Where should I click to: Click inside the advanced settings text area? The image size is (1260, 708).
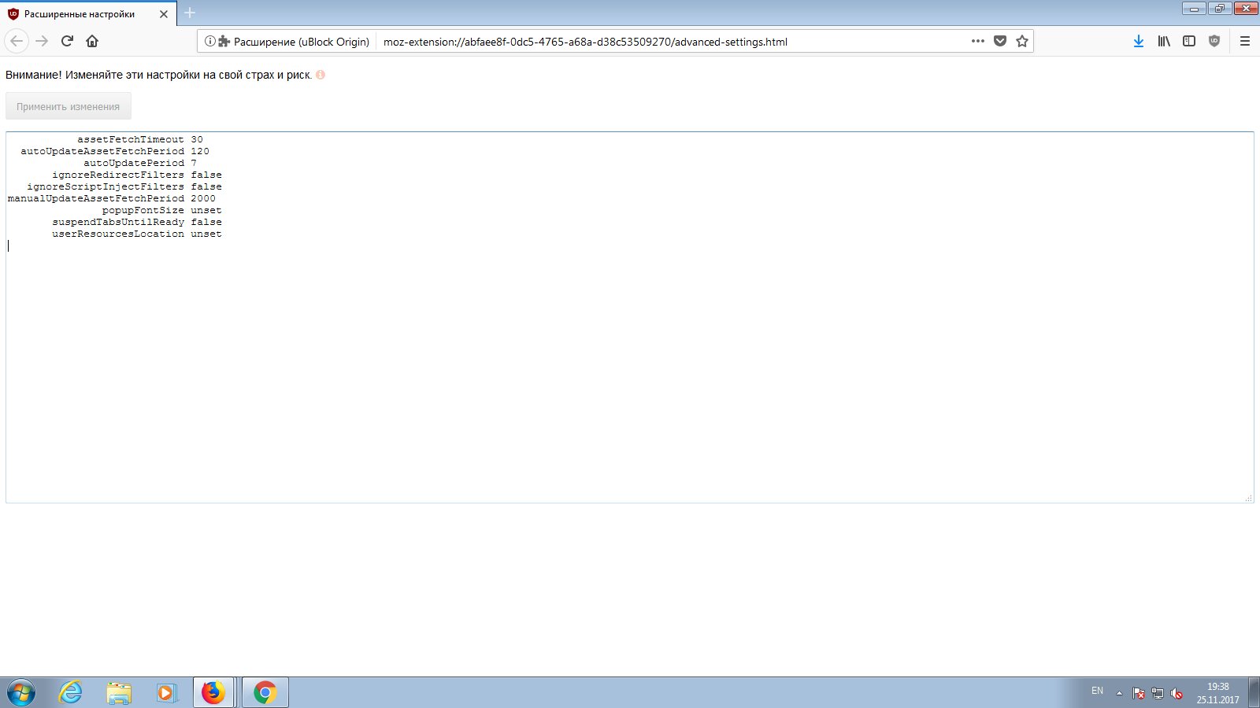pyautogui.click(x=629, y=317)
